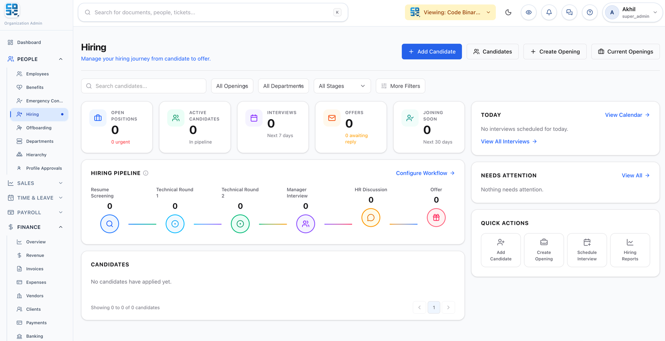Open Departments in the sidebar
Viewport: 665px width, 341px height.
coord(39,141)
